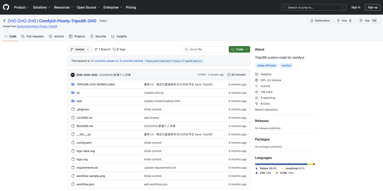Click the Sign up button
This screenshot has width=383, height=191.
(x=372, y=7)
